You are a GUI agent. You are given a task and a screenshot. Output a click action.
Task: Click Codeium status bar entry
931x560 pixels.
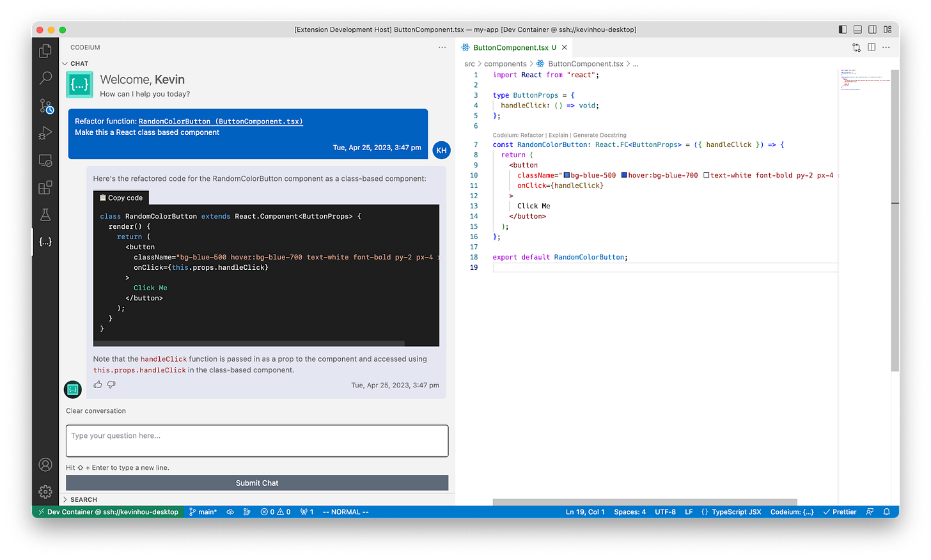(792, 512)
